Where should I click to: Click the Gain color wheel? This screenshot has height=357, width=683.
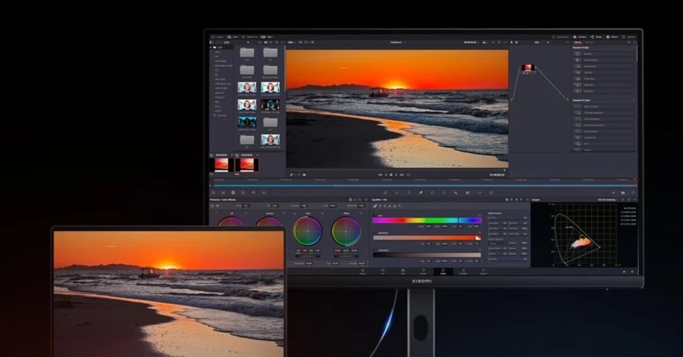(308, 231)
